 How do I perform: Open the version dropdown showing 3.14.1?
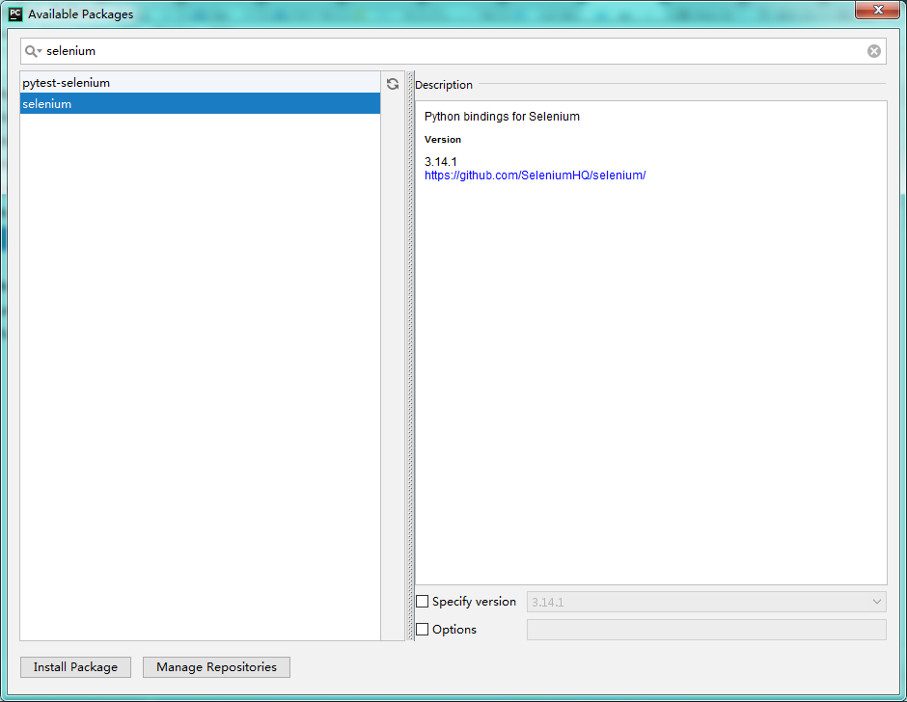click(x=706, y=602)
